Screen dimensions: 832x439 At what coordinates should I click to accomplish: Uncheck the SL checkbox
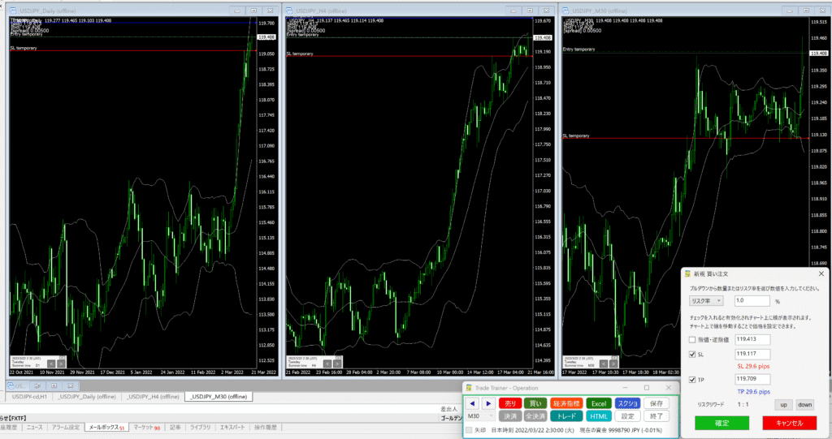pyautogui.click(x=692, y=354)
